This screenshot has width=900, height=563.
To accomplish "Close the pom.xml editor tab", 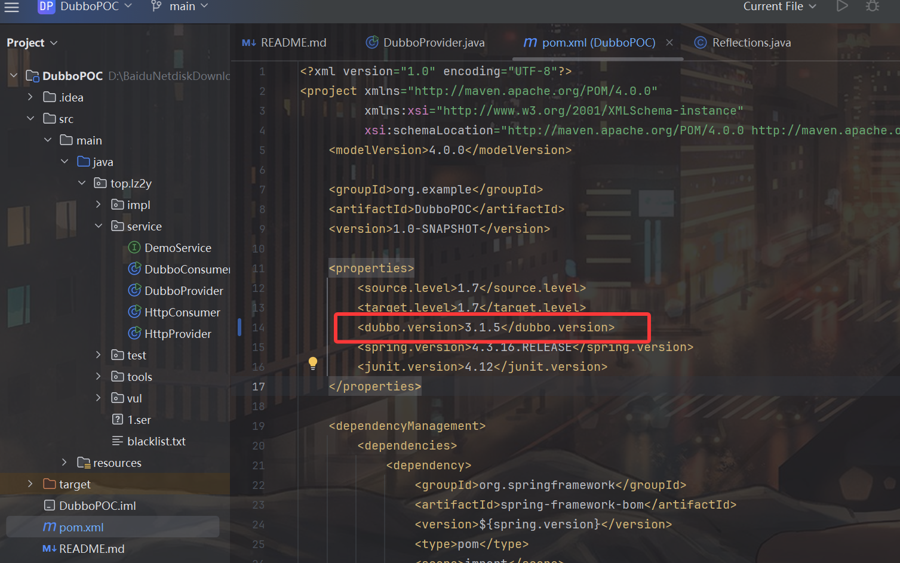I will point(669,42).
